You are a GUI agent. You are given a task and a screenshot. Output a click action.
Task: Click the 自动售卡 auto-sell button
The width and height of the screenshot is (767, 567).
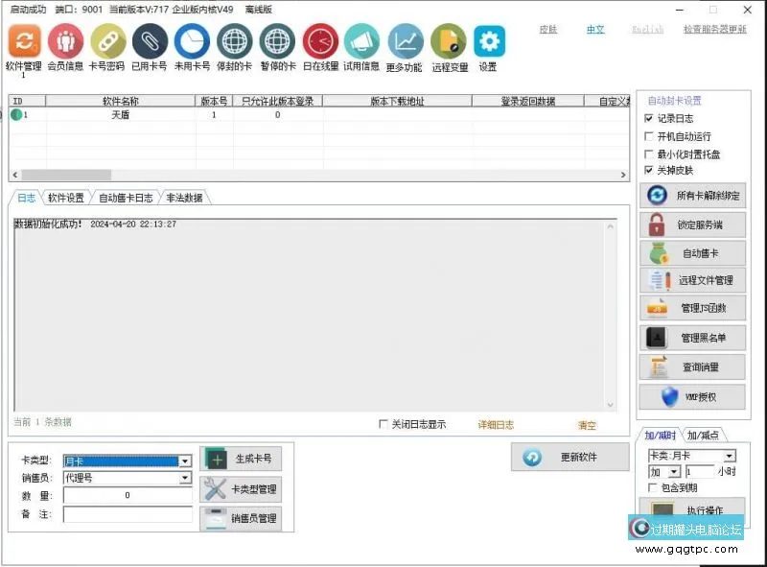coord(693,252)
